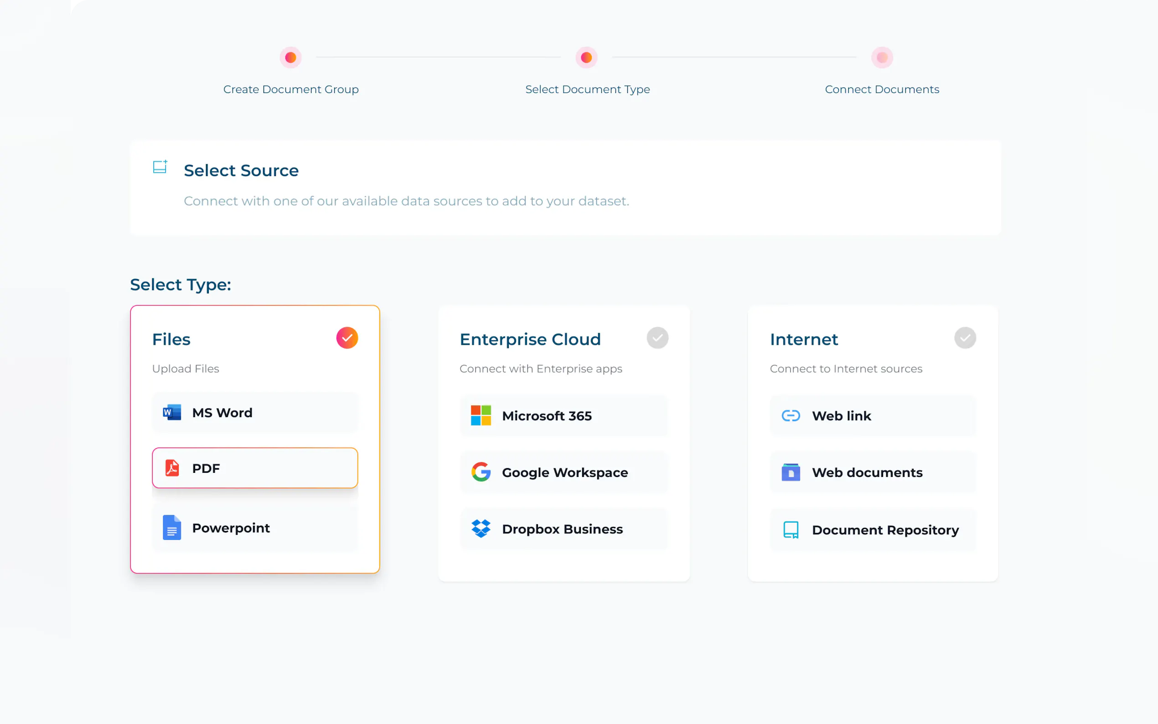Toggle the Files card checkmark
The width and height of the screenshot is (1158, 724).
click(x=346, y=338)
